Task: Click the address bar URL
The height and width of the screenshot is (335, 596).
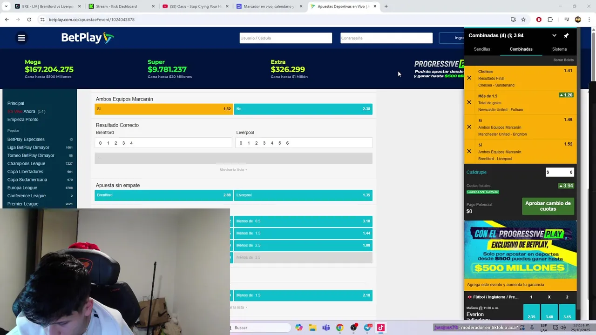Action: coord(91,20)
